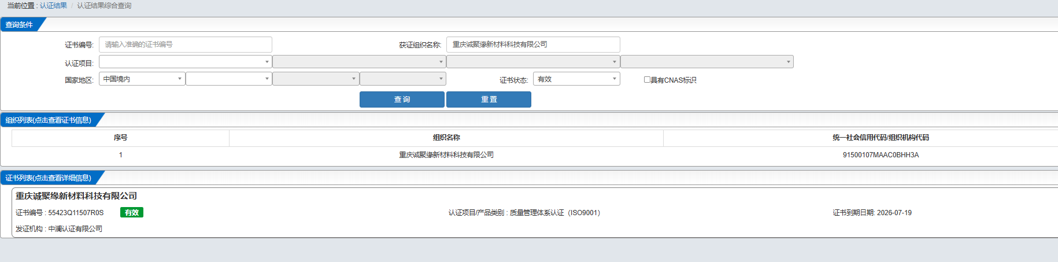Click the green 有效 status badge
1058x262 pixels.
(x=132, y=212)
